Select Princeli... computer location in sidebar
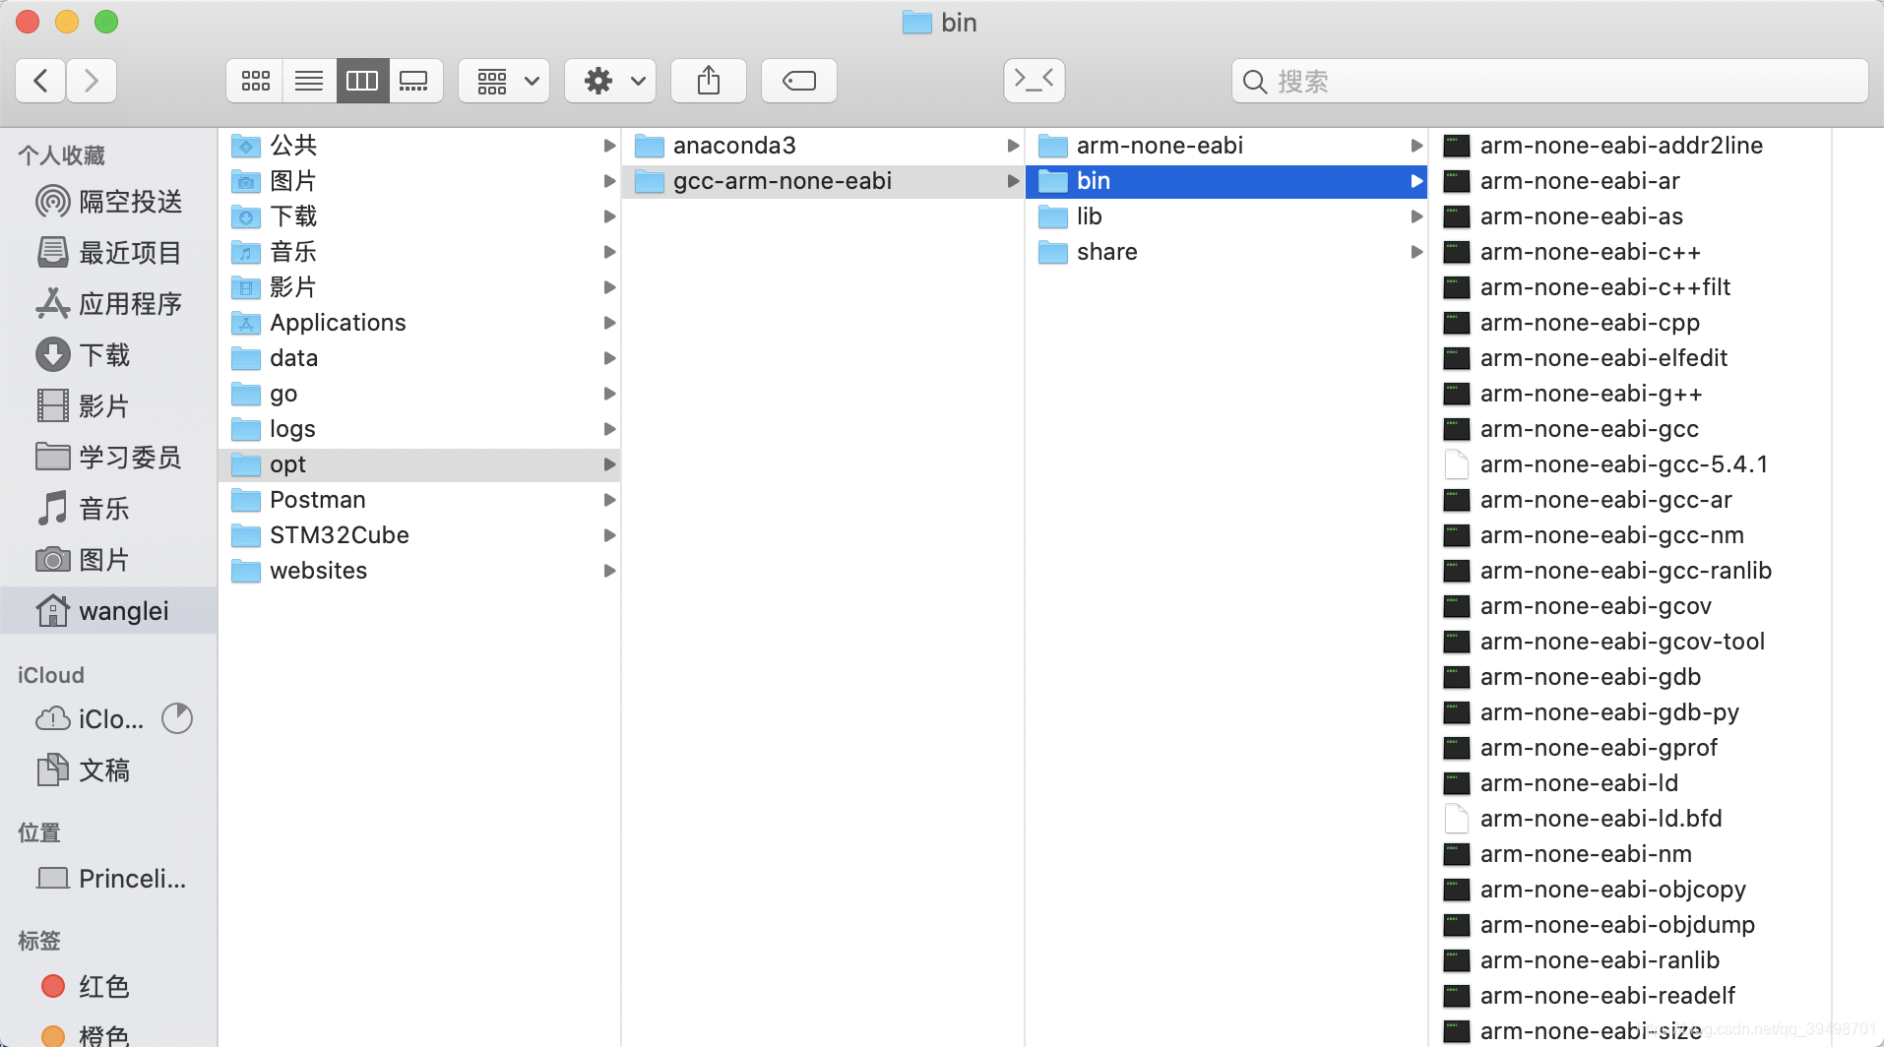Viewport: 1884px width, 1047px height. (x=108, y=879)
